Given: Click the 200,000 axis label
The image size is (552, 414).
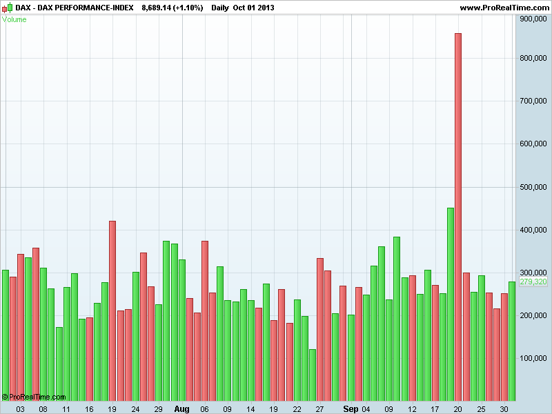Looking at the screenshot, I should (x=533, y=315).
